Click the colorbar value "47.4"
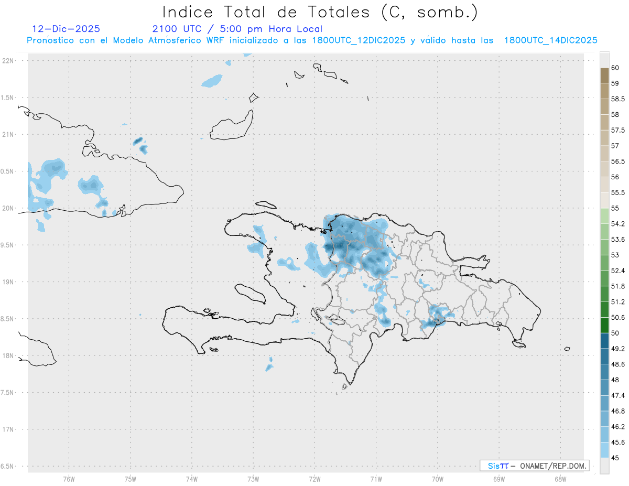629x486 pixels. [x=617, y=395]
